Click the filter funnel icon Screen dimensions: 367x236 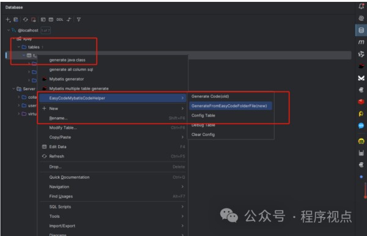[x=79, y=20]
